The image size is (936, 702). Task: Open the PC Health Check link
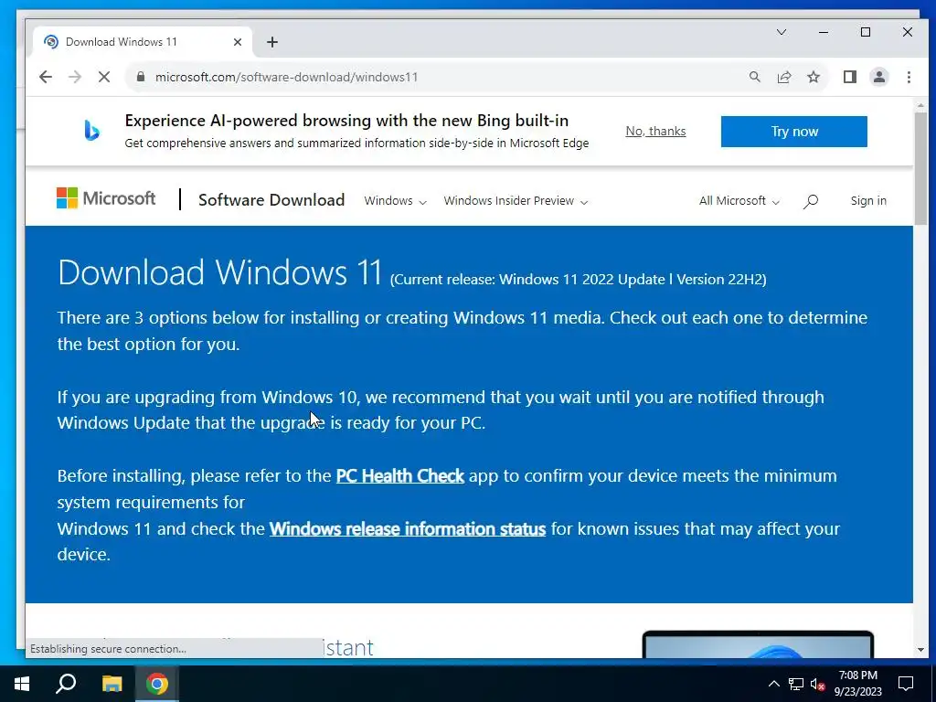coord(400,475)
